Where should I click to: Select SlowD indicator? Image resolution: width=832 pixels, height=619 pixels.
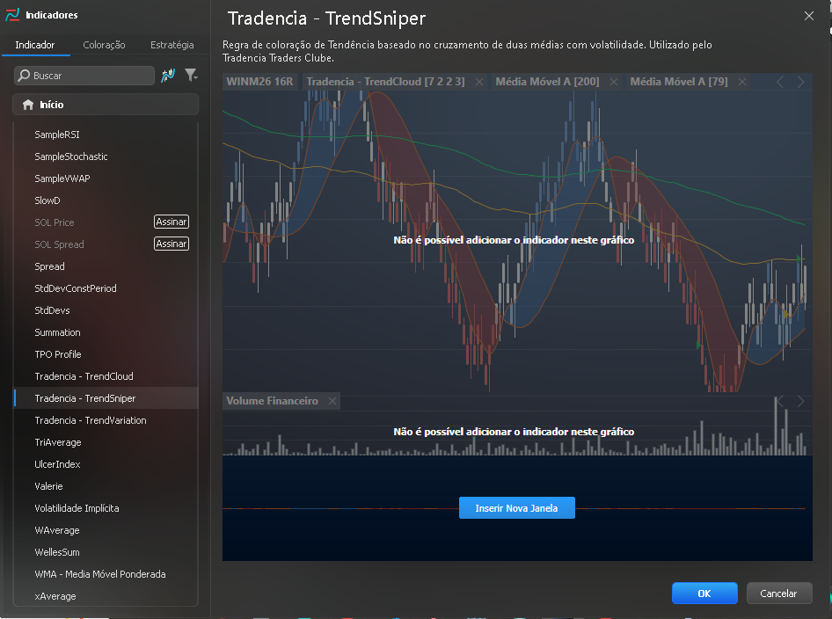[x=106, y=200]
